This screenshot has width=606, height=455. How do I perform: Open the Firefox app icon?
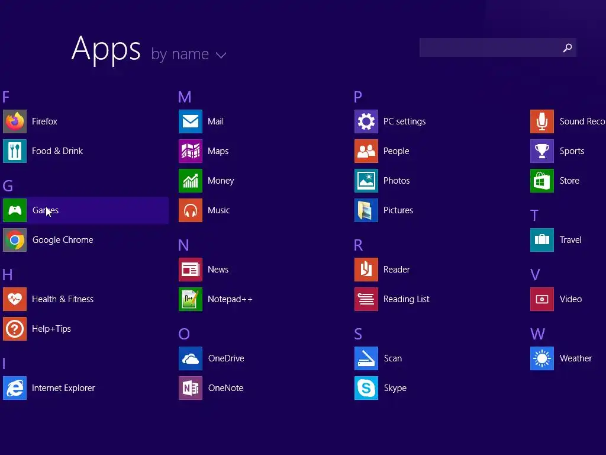[x=15, y=121]
